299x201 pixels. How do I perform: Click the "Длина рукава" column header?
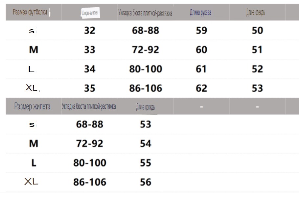tap(200, 13)
